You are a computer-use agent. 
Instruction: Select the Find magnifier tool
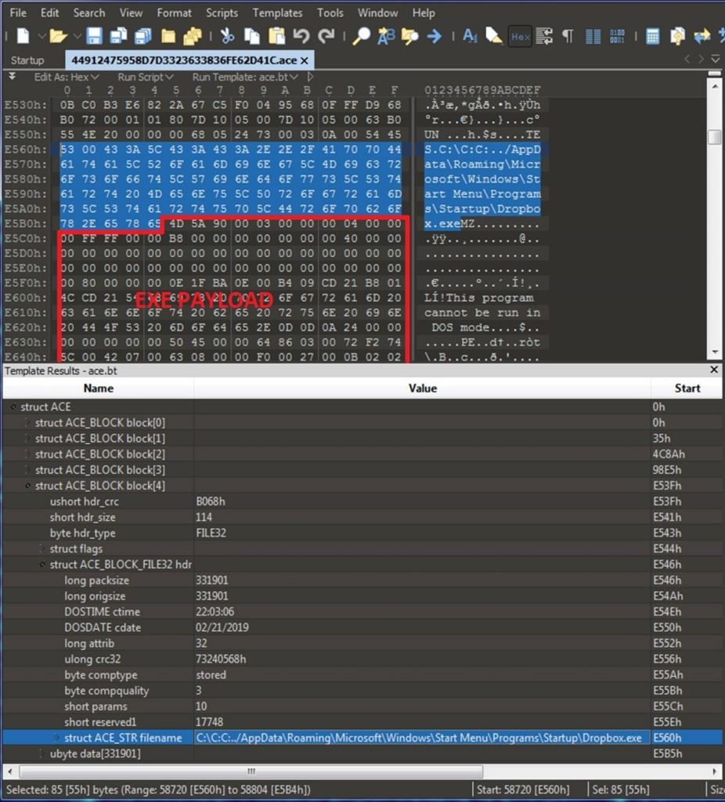[x=363, y=36]
